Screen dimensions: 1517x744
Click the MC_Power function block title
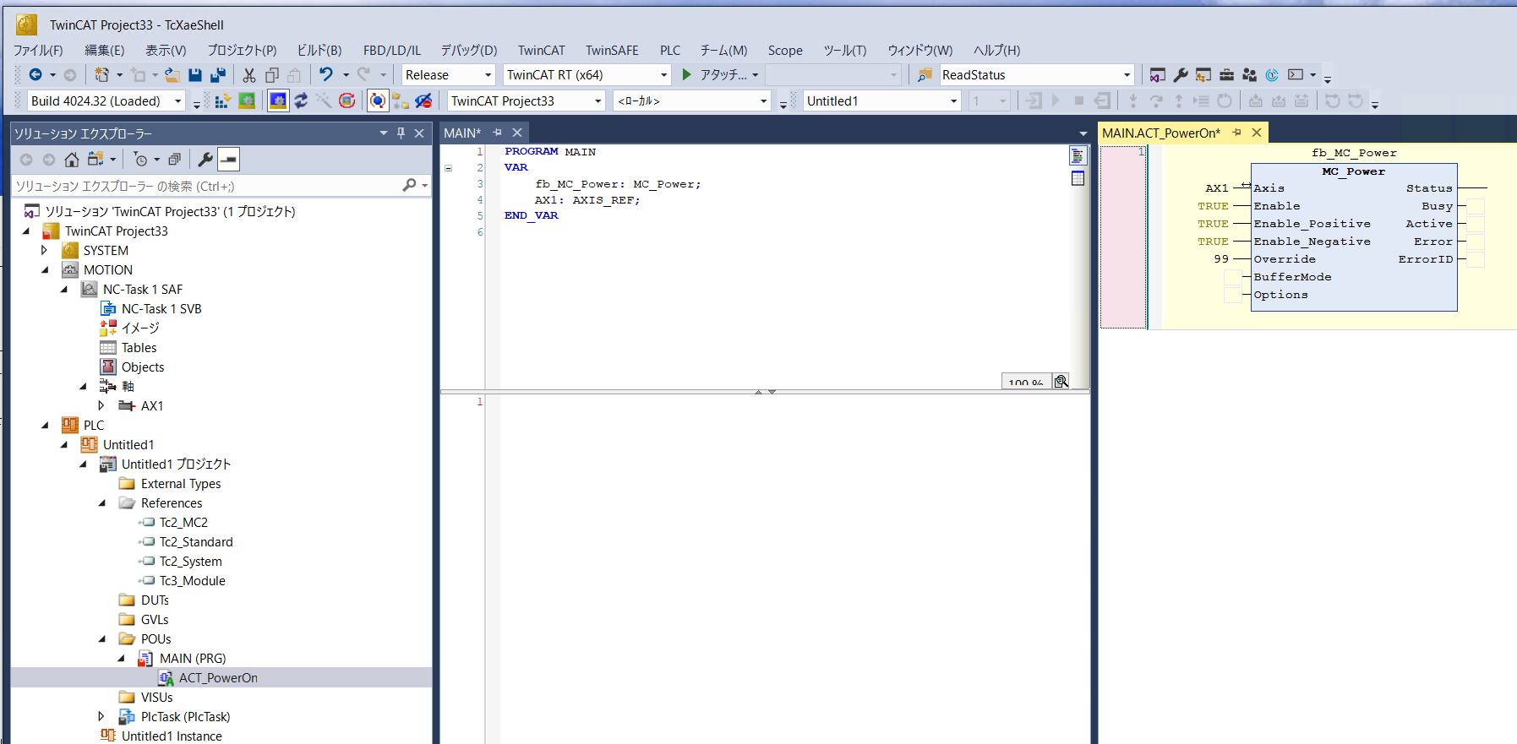(x=1354, y=171)
